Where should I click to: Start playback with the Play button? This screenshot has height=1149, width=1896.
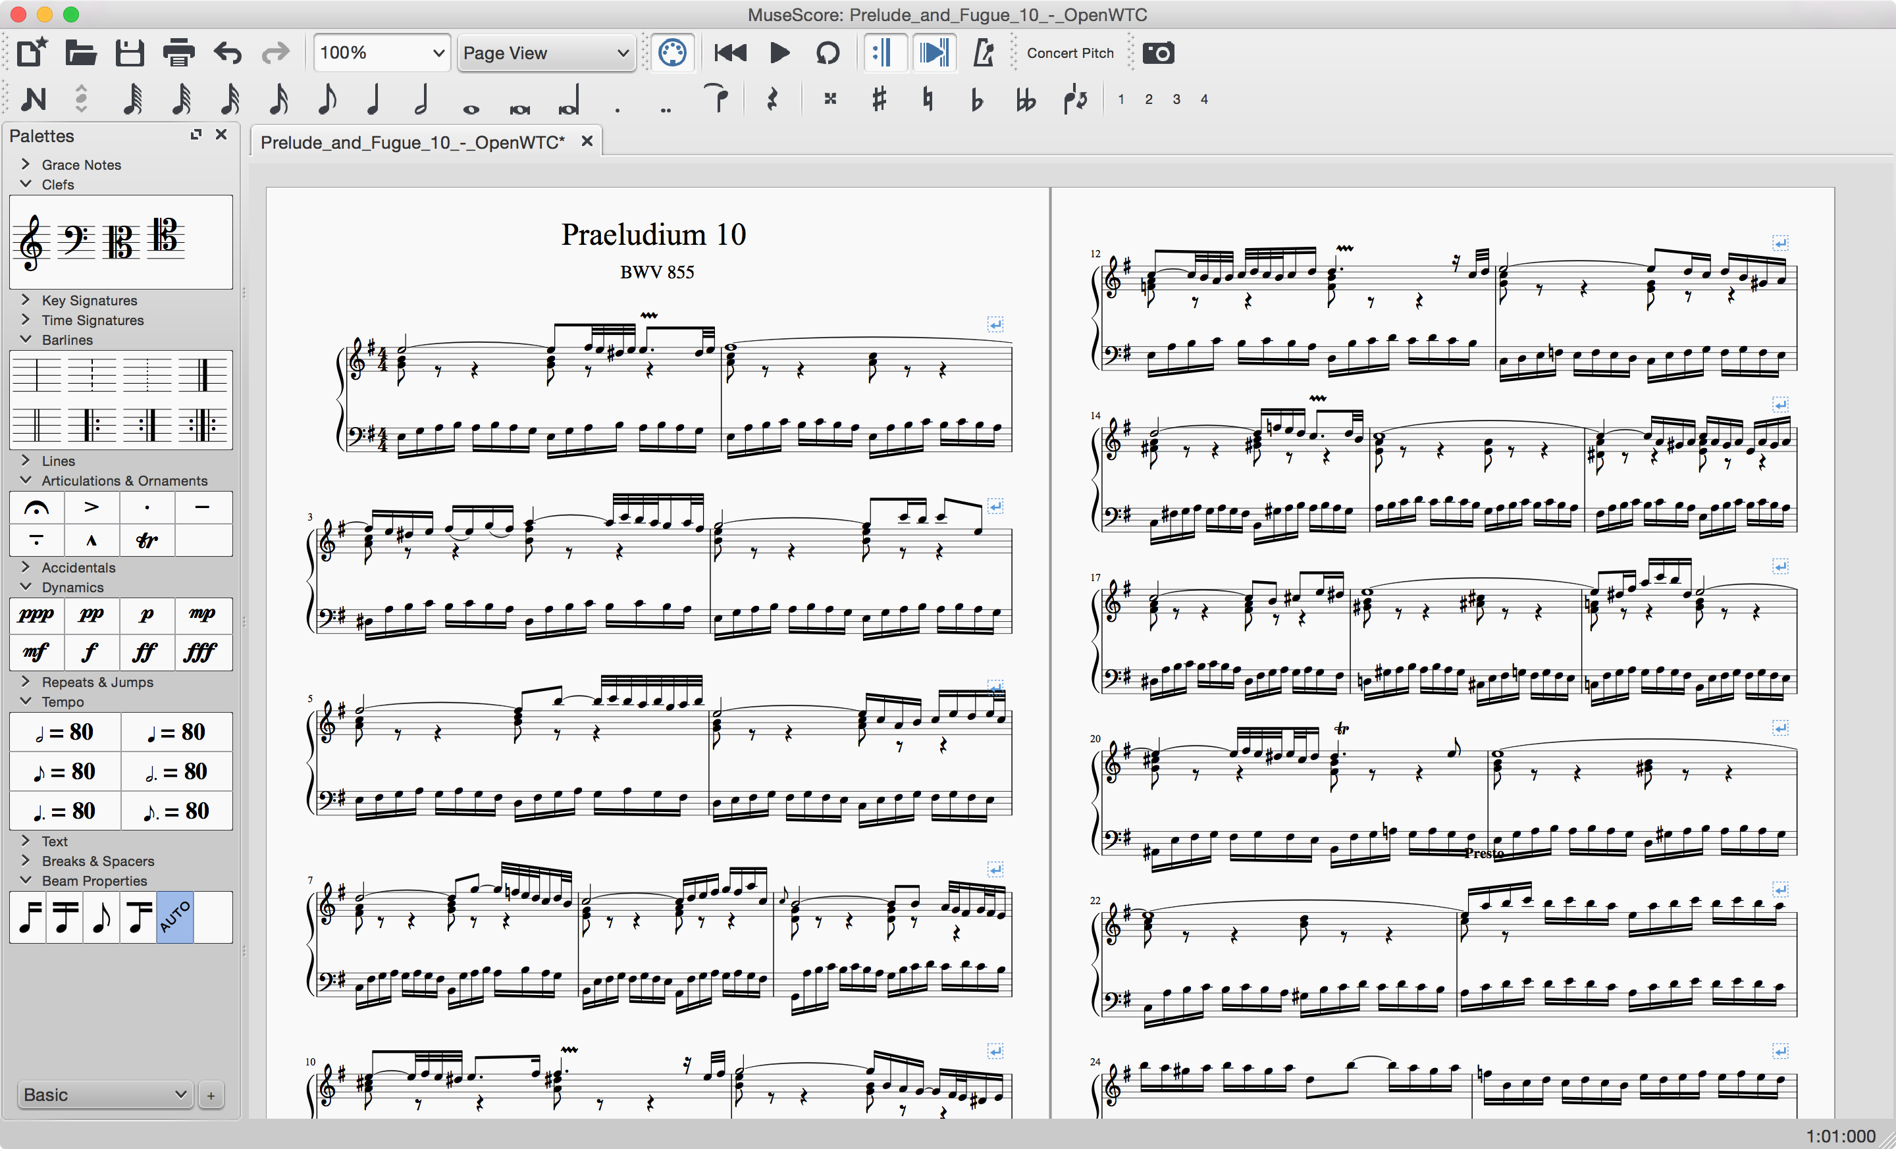coord(779,53)
